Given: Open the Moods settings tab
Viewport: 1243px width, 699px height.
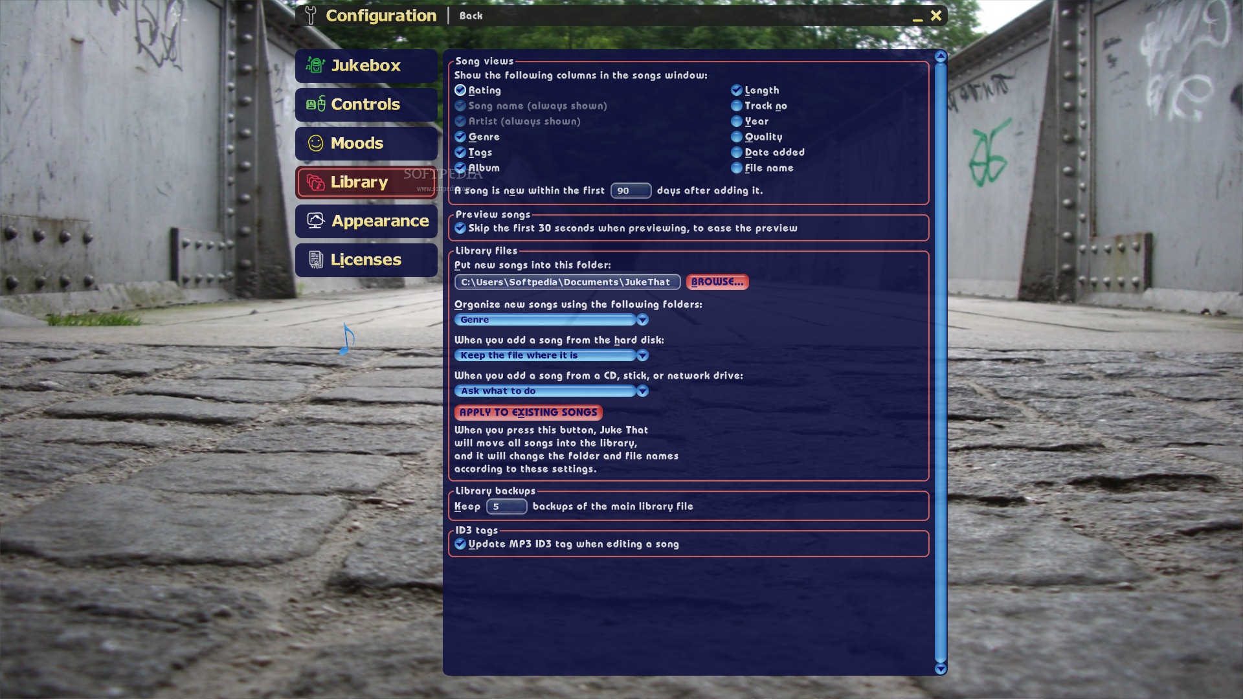Looking at the screenshot, I should (366, 143).
